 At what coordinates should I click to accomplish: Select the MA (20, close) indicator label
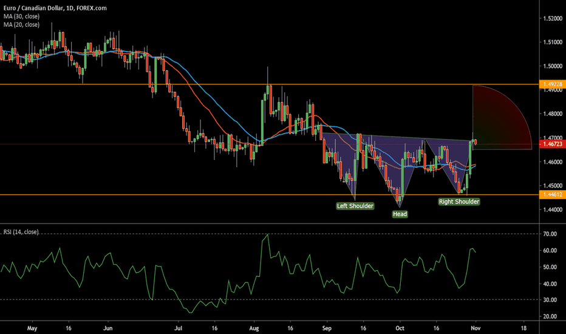click(x=22, y=24)
